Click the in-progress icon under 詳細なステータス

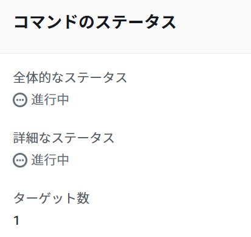pos(20,160)
